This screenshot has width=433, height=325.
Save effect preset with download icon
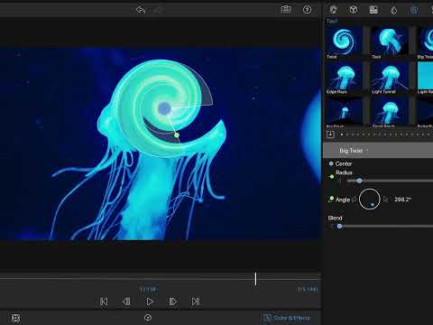coord(330,135)
